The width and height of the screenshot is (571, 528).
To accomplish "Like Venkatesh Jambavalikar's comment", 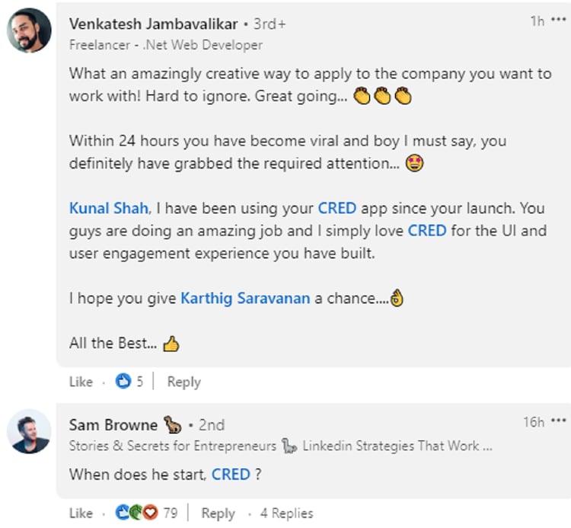I will (81, 382).
